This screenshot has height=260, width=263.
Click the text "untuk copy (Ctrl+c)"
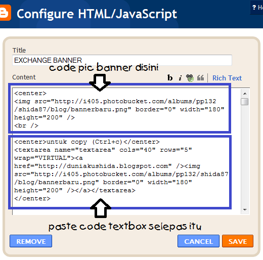[x=84, y=142]
